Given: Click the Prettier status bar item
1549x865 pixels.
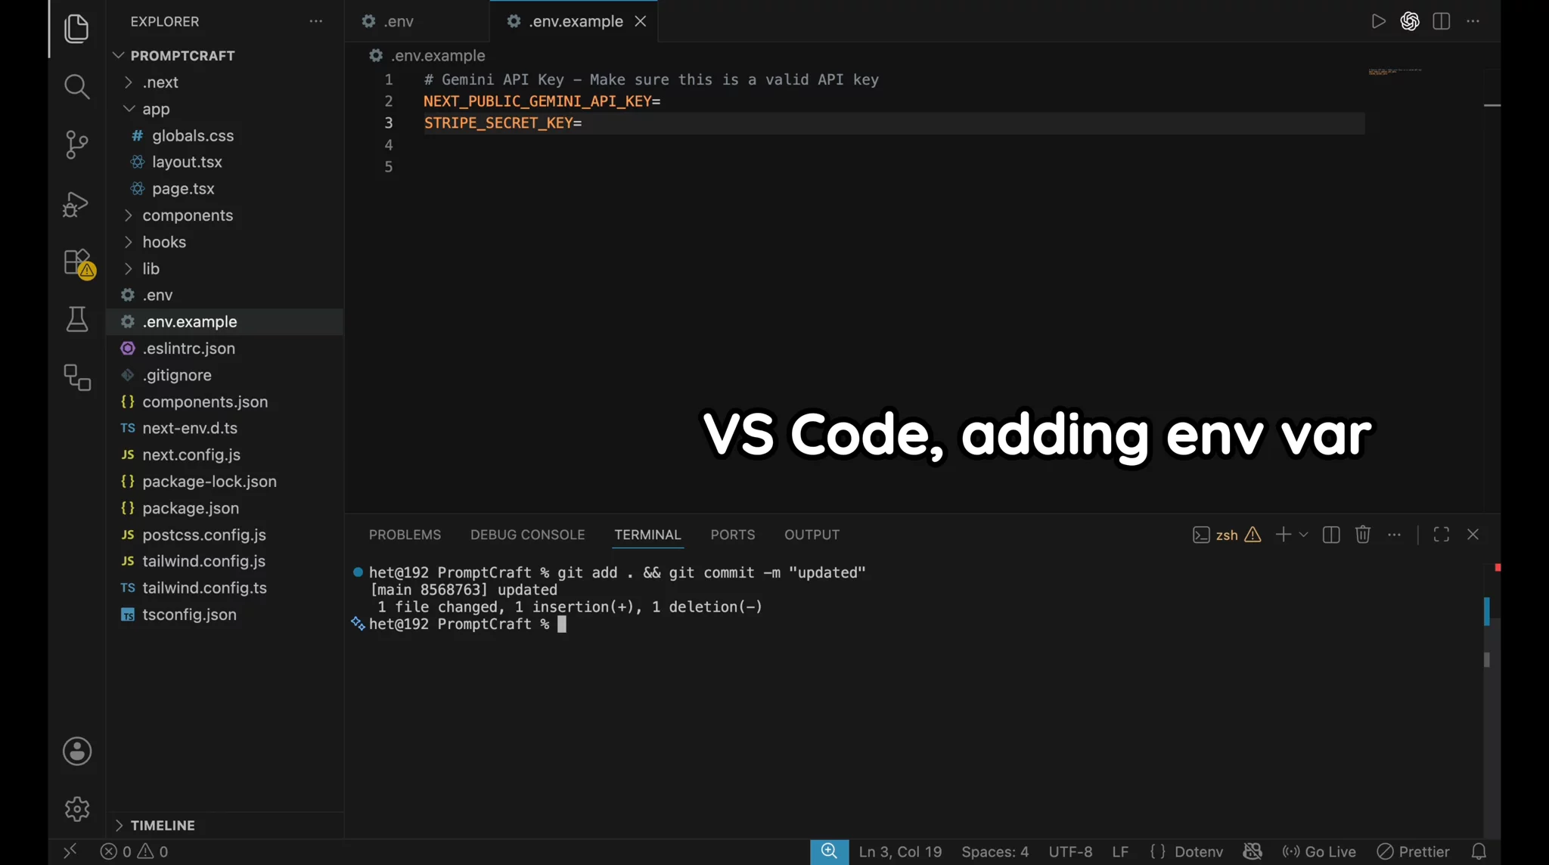Looking at the screenshot, I should (x=1413, y=851).
